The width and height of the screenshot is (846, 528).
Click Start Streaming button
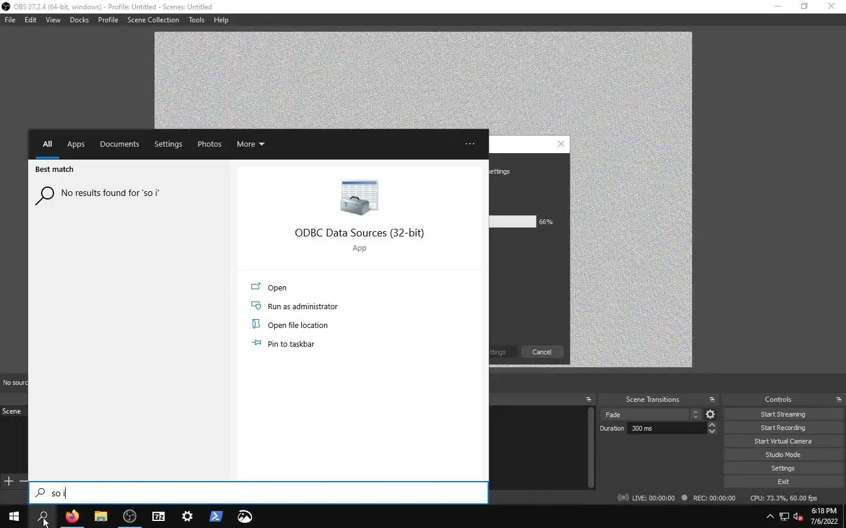point(783,414)
